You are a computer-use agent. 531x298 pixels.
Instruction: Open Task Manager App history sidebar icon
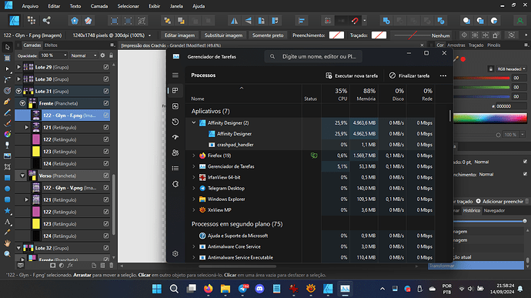(x=175, y=122)
